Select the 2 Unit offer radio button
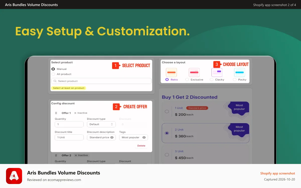The height and width of the screenshot is (188, 301). [x=167, y=133]
